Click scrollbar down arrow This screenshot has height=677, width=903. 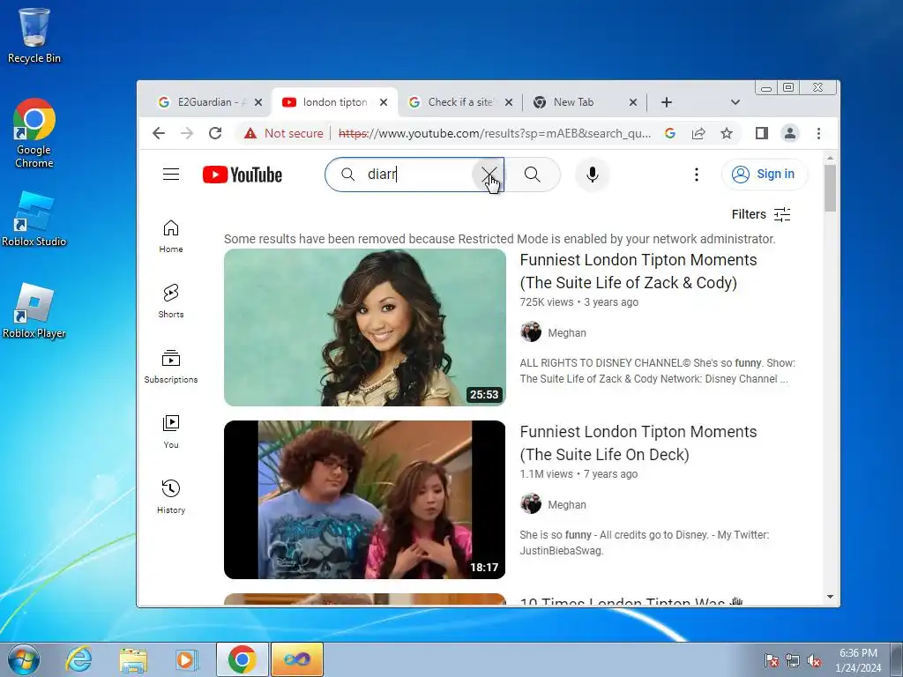click(x=830, y=597)
